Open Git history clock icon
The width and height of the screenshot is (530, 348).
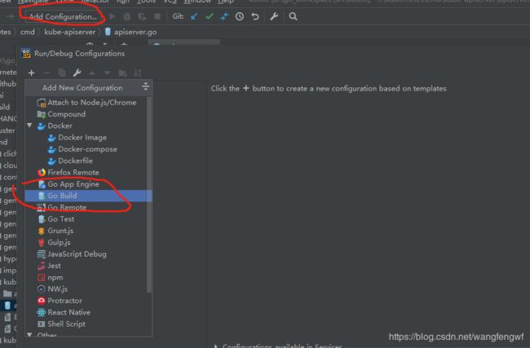point(239,16)
